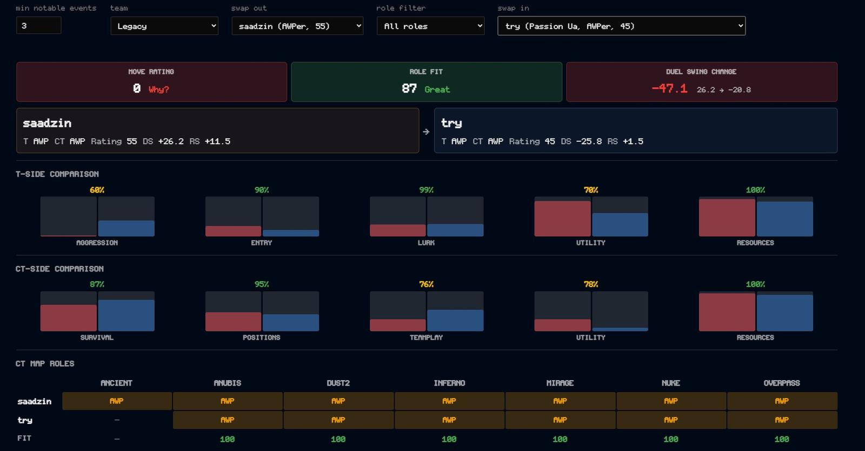This screenshot has height=451, width=865.
Task: Click try's AWP cell for Nuke
Action: 671,420
